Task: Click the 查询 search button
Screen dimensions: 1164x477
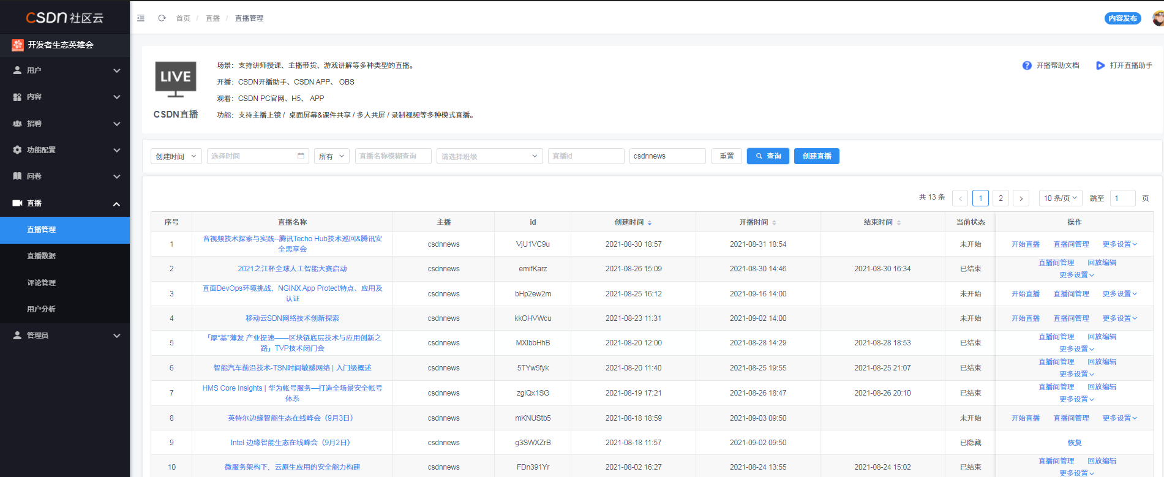Action: click(x=768, y=156)
